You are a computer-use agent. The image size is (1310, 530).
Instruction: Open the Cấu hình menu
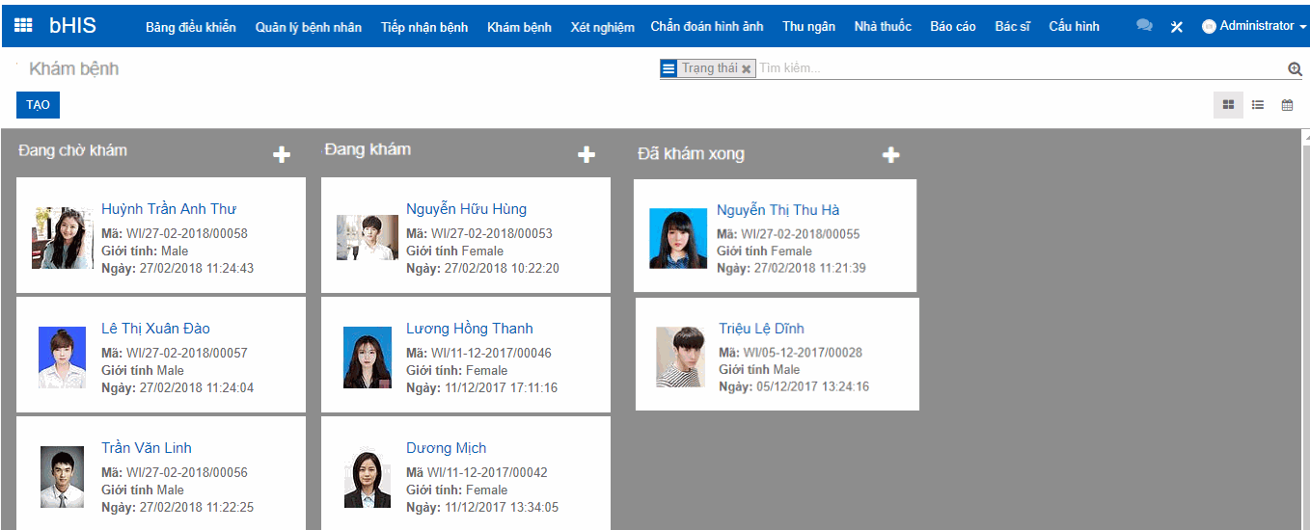pos(1075,26)
